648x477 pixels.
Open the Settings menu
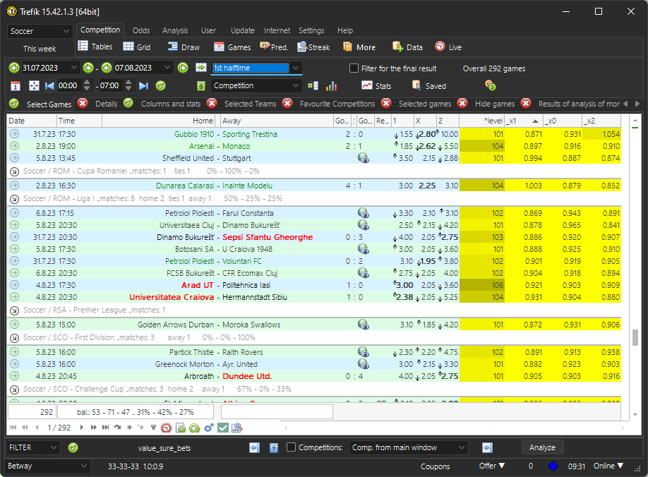(x=311, y=30)
